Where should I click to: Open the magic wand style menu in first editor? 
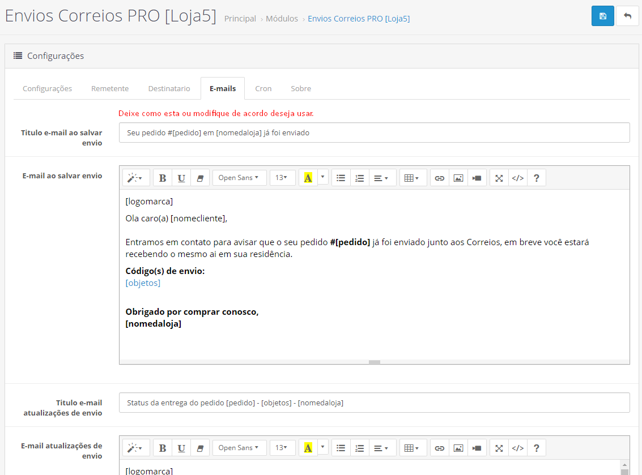135,178
